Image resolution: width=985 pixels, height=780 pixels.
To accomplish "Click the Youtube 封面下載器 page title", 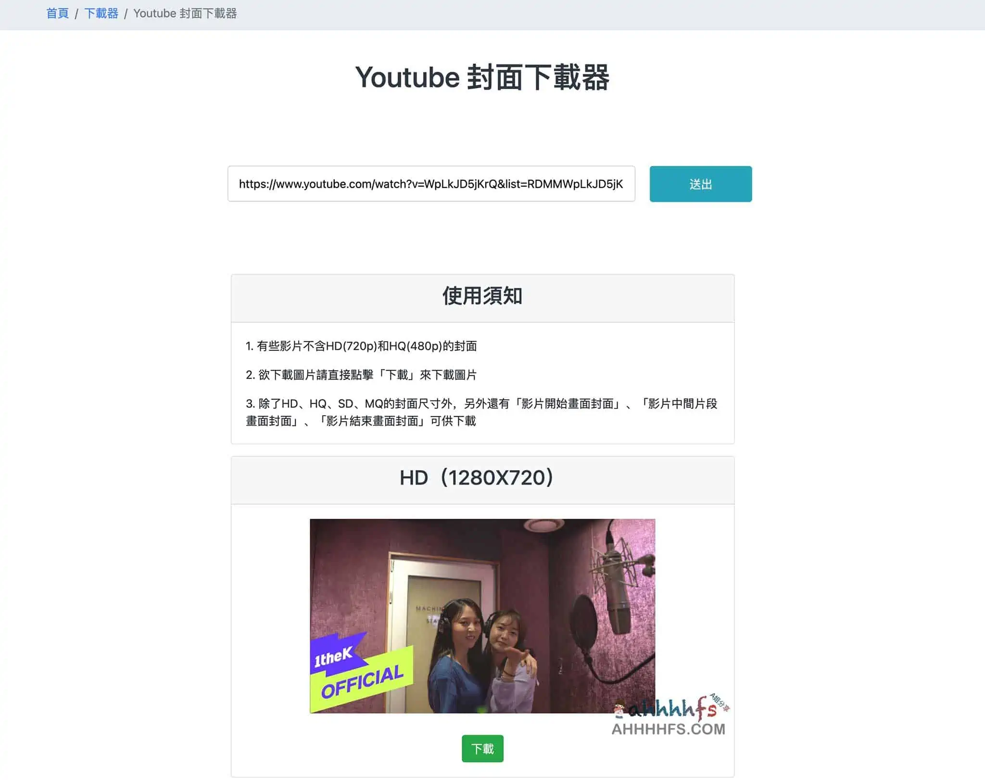I will tap(483, 77).
